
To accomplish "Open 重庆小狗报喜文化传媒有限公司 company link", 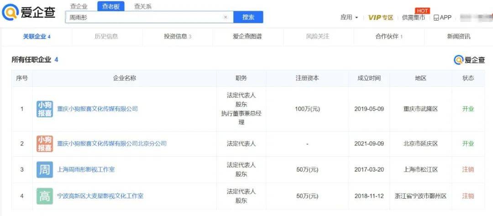I will point(98,109).
